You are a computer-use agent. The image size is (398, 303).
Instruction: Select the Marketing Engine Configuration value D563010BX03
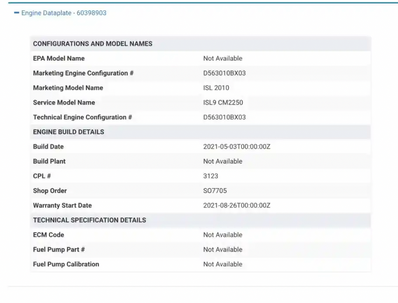224,73
